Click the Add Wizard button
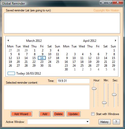Image resolution: width=125 pixels, height=129 pixels. [21, 114]
